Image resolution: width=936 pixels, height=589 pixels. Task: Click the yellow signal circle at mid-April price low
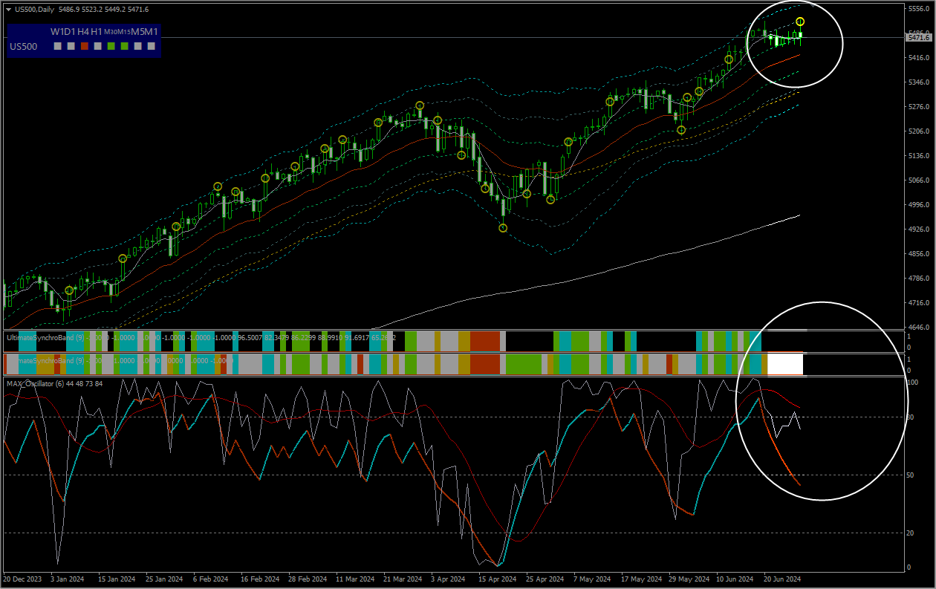pos(503,228)
